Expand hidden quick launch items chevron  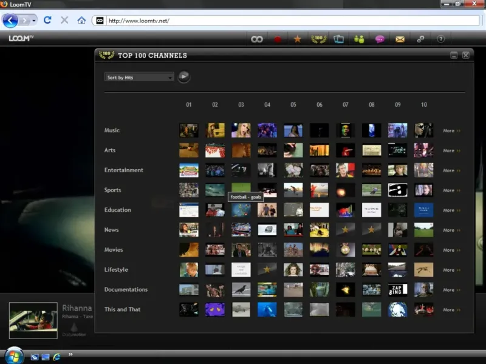coord(70,354)
